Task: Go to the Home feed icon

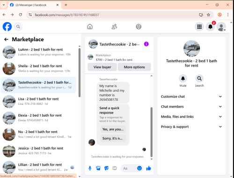Action: (x=90, y=27)
